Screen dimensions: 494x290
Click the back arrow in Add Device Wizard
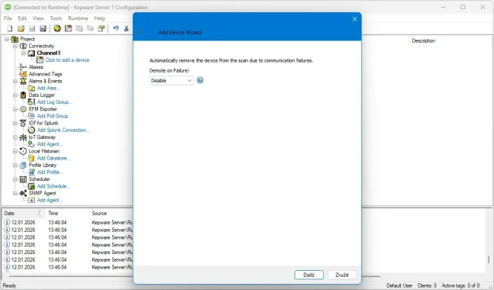click(x=139, y=32)
